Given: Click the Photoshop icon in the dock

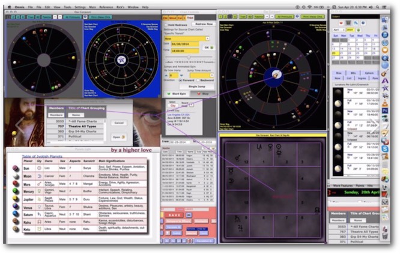Looking at the screenshot, I should (384, 110).
